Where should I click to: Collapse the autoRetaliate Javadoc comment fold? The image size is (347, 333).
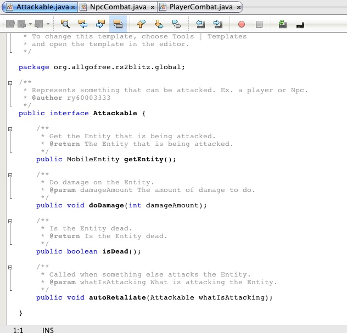pyautogui.click(x=10, y=268)
